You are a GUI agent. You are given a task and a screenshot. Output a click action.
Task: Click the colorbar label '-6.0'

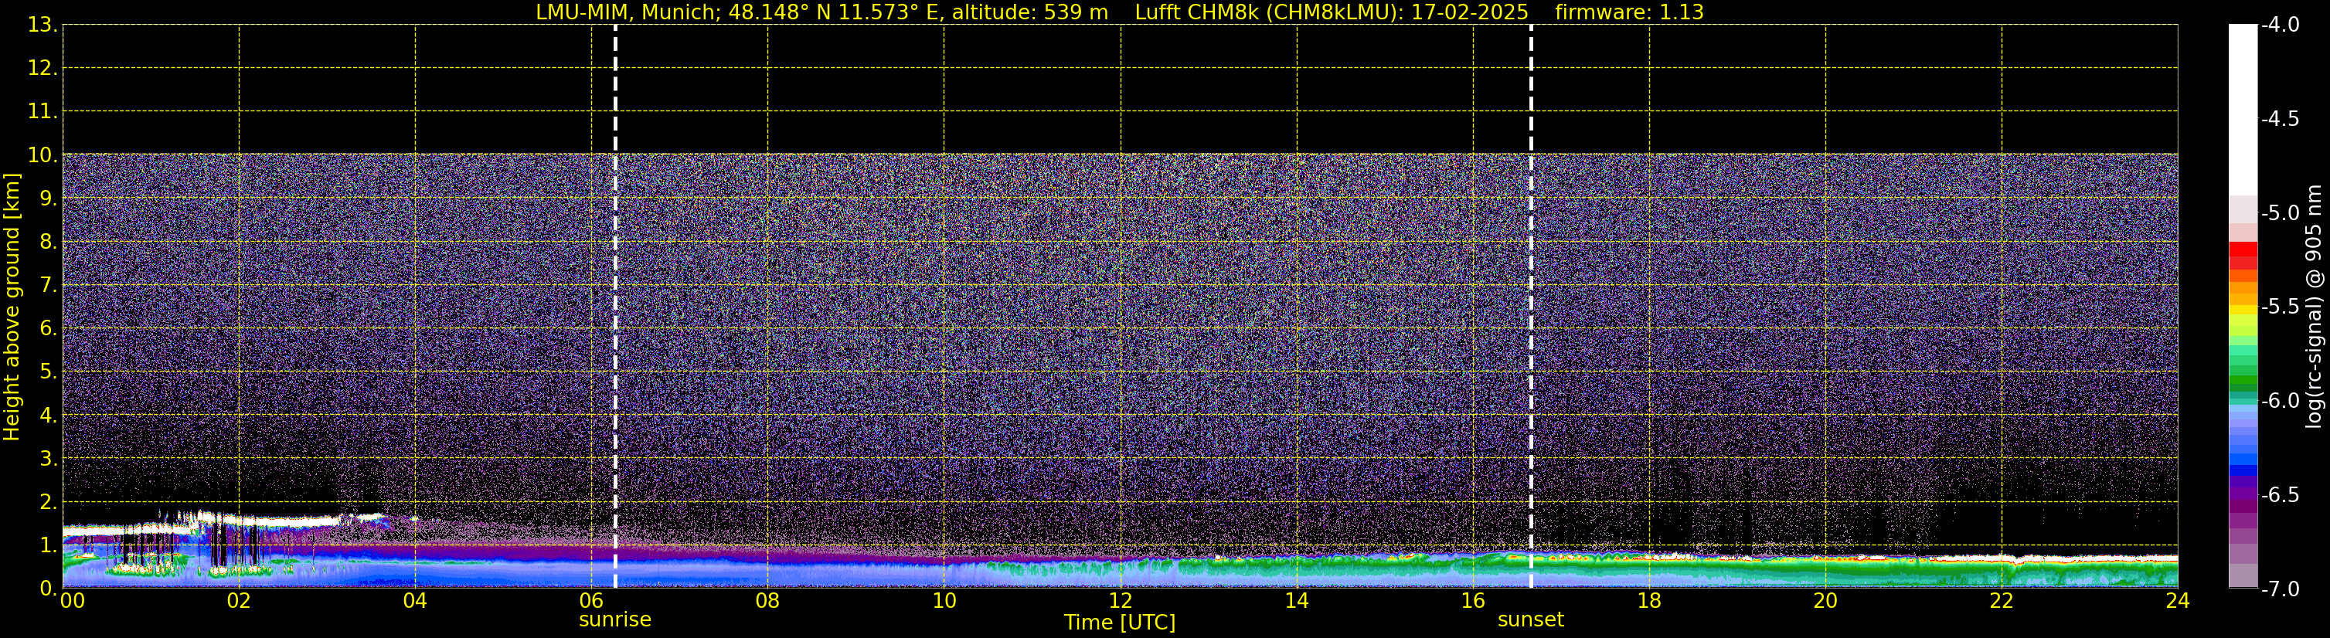tap(2281, 401)
